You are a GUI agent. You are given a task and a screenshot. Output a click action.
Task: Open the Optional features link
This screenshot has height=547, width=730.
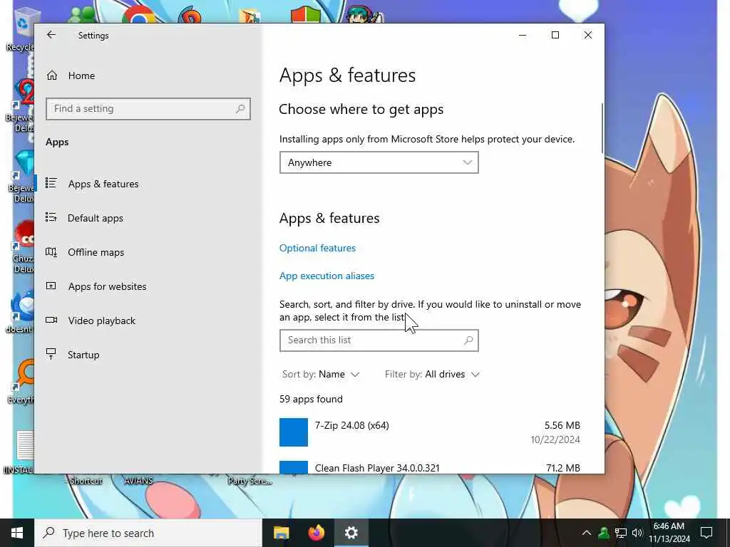tap(317, 248)
